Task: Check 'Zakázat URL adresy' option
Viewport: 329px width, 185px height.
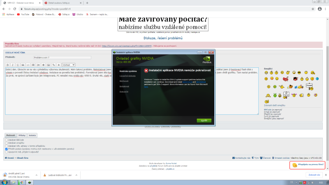Action: [6, 146]
